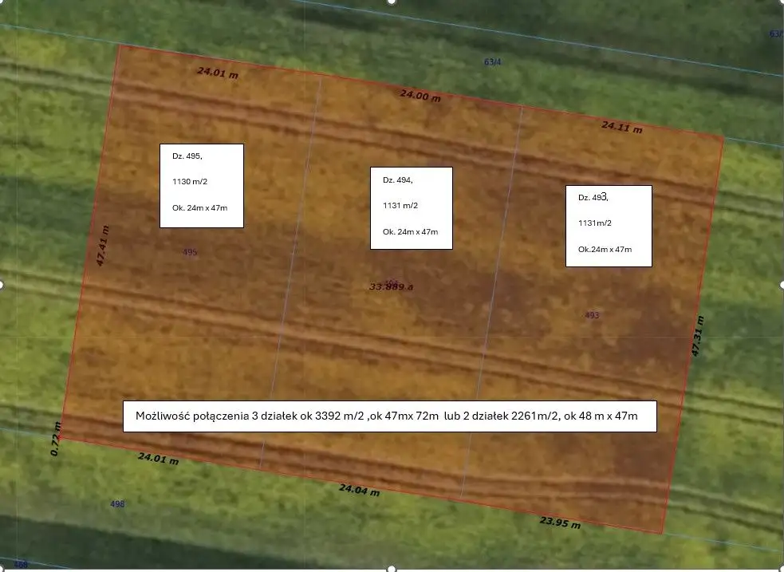Click the left-middle image resize handle
The image size is (784, 572).
(x=2, y=284)
